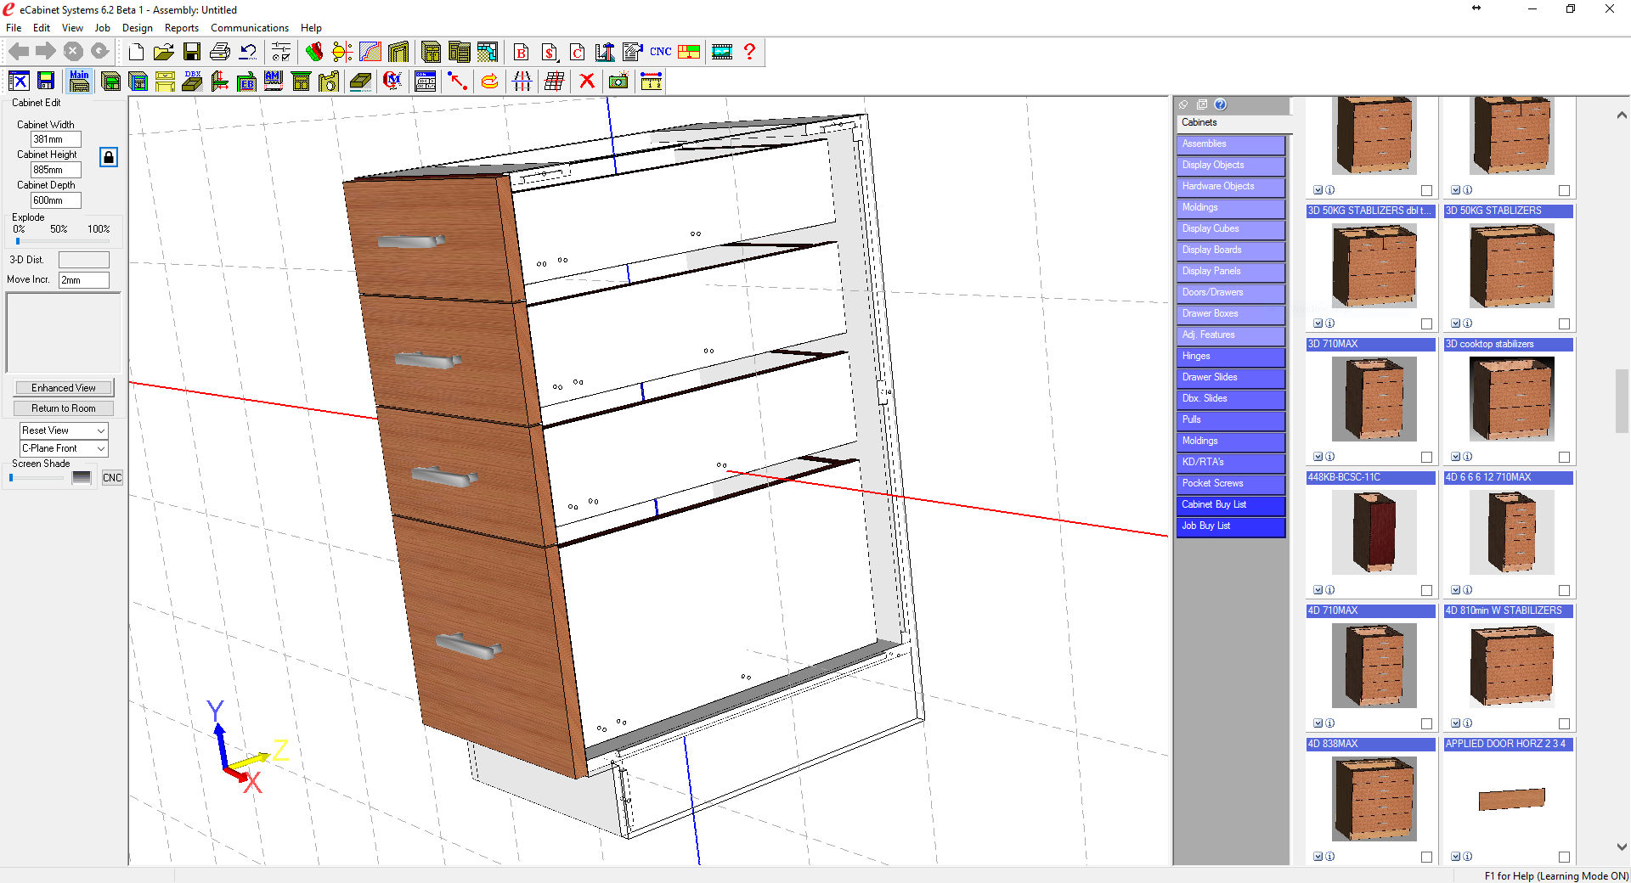The width and height of the screenshot is (1631, 883).
Task: Check the box for 4D 6 6 12 710MAX
Action: (x=1564, y=590)
